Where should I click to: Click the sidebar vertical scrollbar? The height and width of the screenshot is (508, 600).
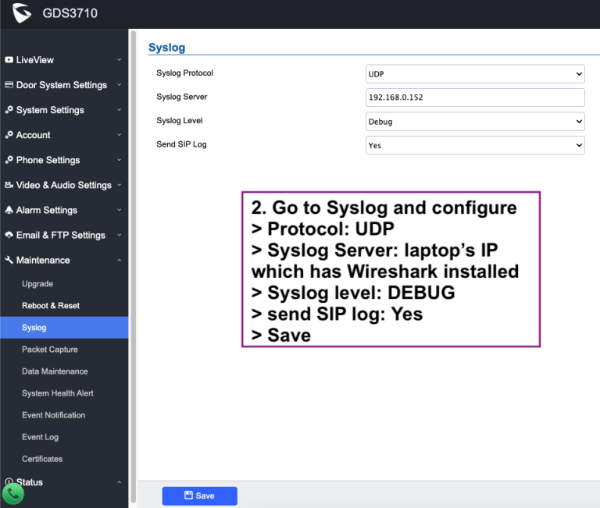click(133, 234)
